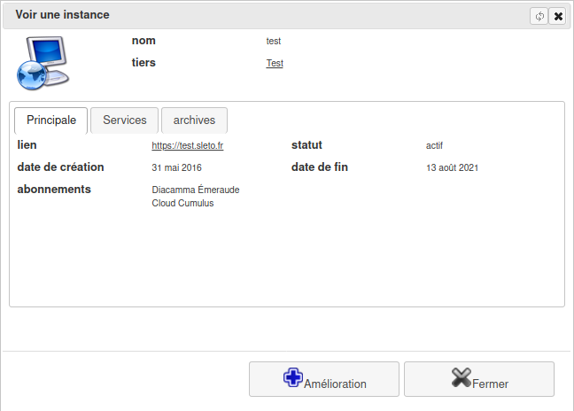Click the 'actif' status value
Screen dimensions: 574x411
click(x=434, y=146)
